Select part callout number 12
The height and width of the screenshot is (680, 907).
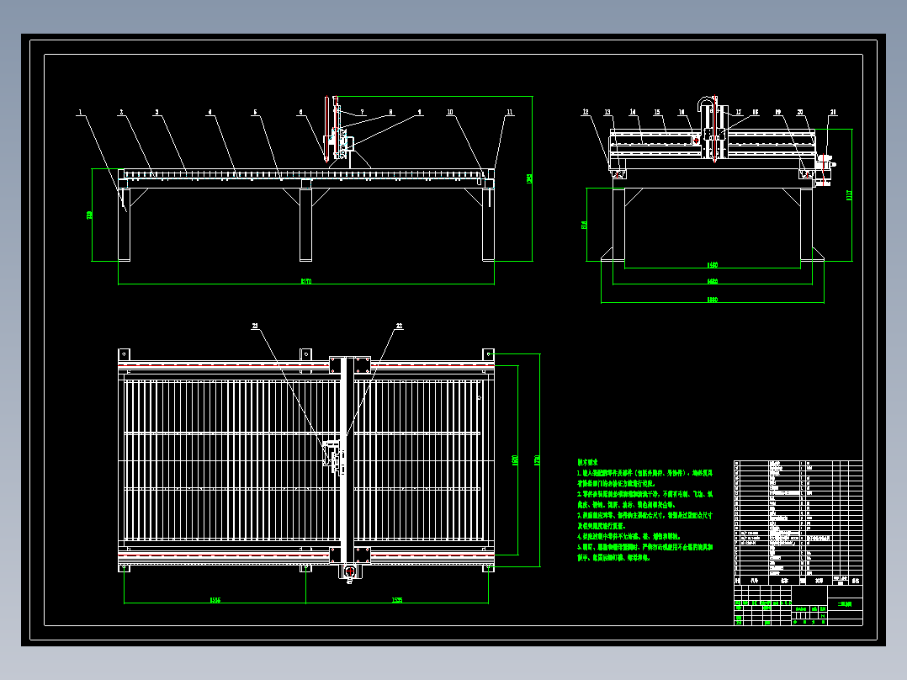(586, 112)
